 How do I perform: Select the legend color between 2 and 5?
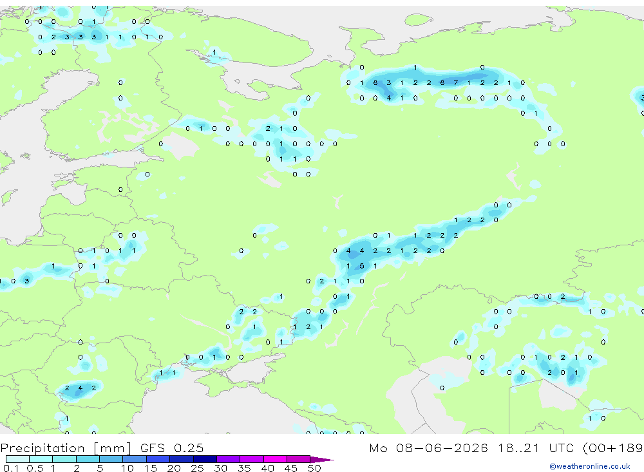pyautogui.click(x=88, y=459)
